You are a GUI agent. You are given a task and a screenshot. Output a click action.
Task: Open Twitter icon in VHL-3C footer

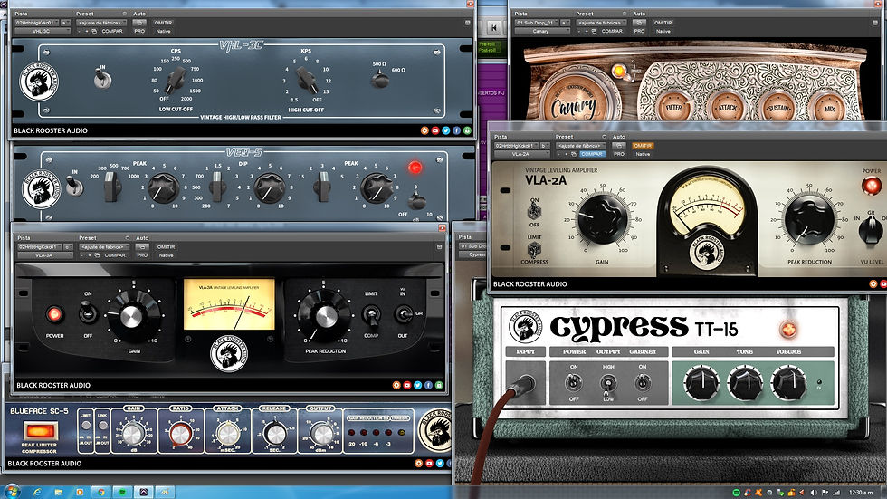[x=445, y=130]
